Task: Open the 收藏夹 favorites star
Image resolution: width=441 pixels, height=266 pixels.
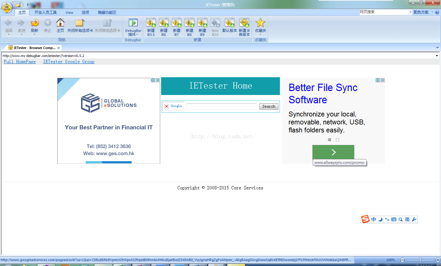Action: (261, 23)
